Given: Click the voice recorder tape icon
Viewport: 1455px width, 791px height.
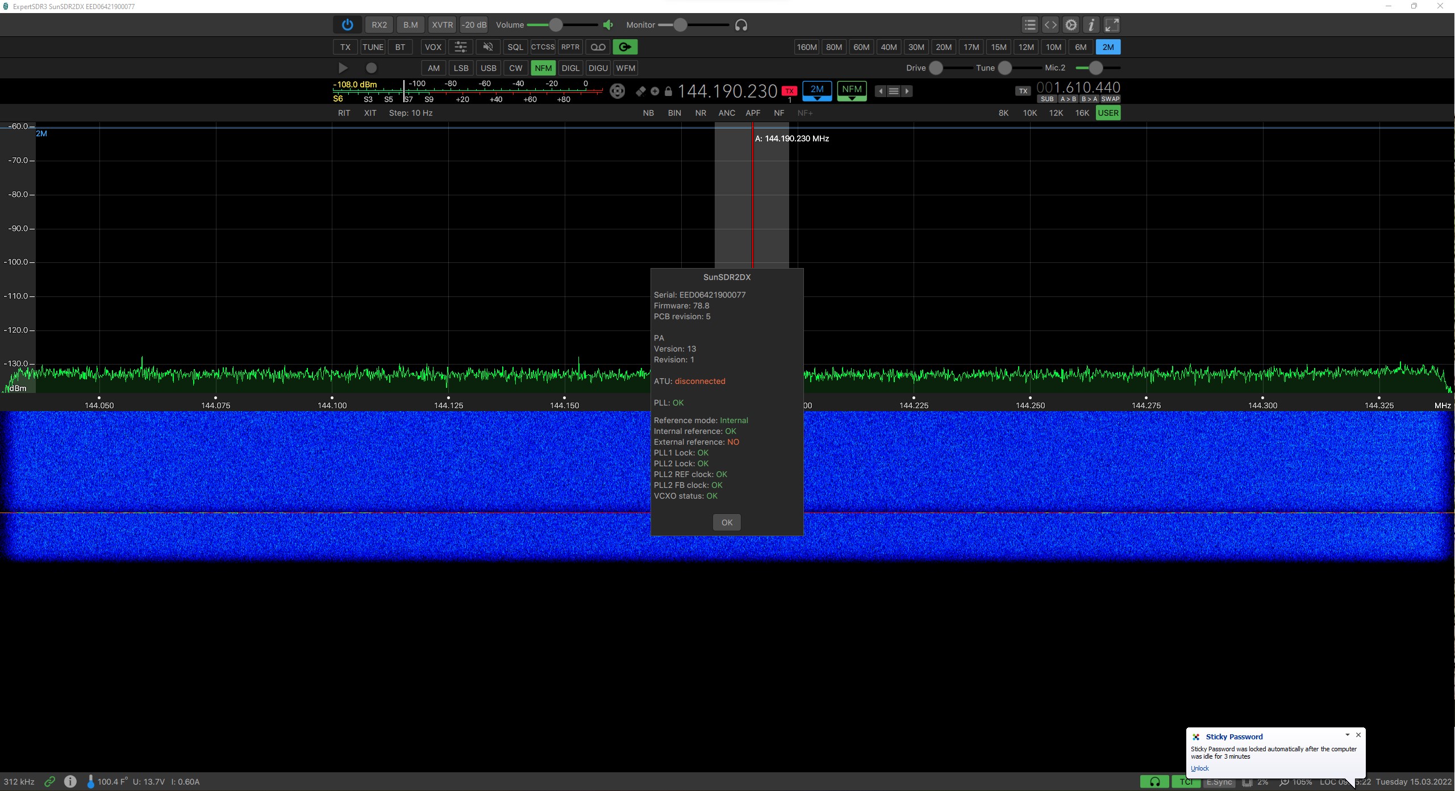Looking at the screenshot, I should click(598, 47).
